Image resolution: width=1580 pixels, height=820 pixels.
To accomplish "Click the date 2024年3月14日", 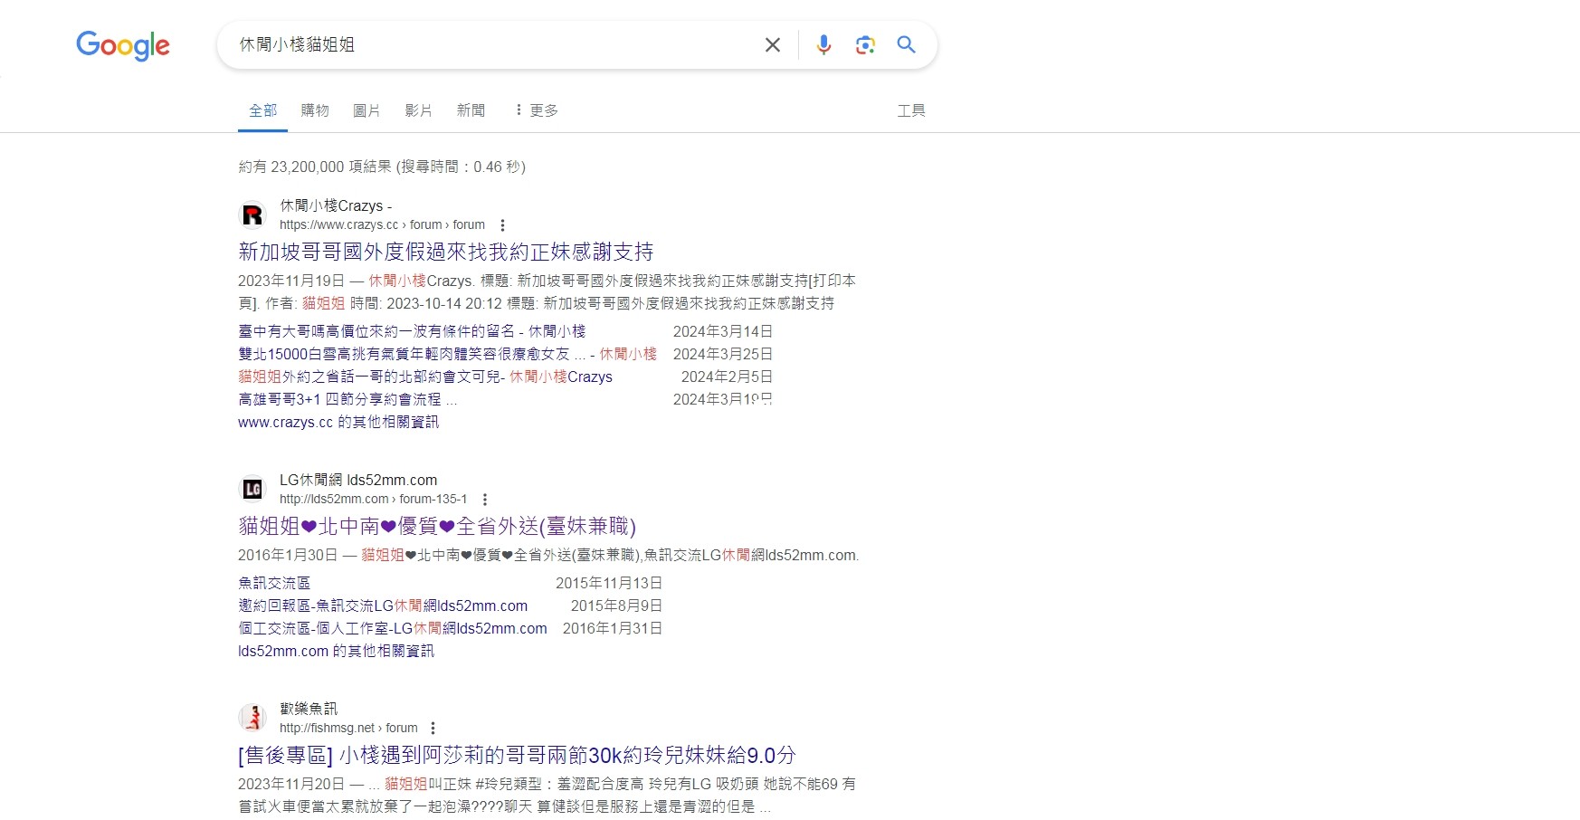I will pyautogui.click(x=723, y=331).
